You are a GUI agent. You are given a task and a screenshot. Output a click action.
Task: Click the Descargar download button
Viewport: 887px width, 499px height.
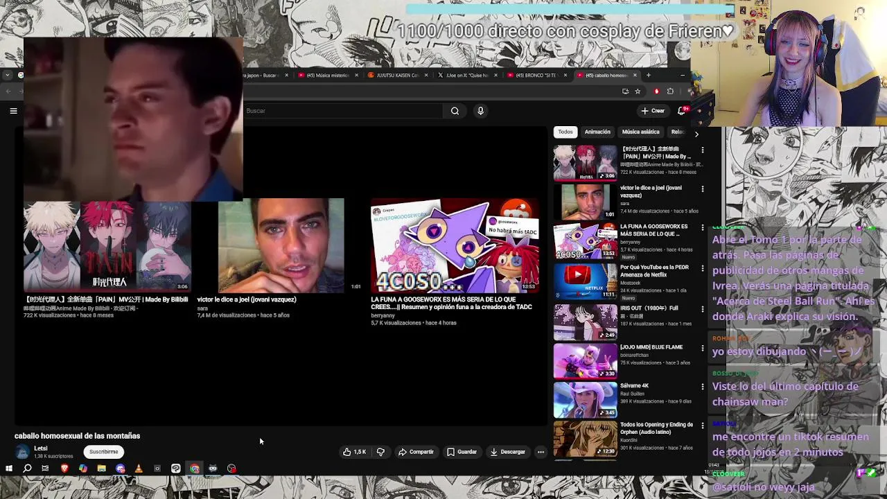[507, 452]
